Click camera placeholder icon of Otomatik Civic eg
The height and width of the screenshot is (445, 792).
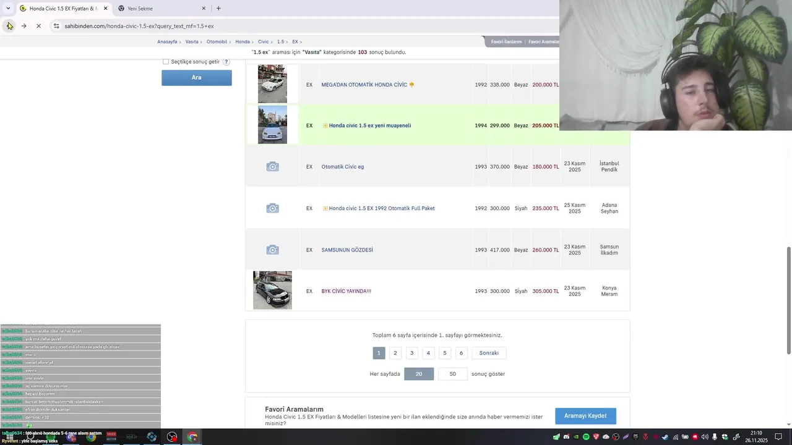pyautogui.click(x=272, y=167)
